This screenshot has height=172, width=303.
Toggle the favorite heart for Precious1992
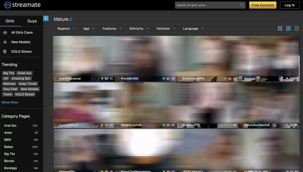[118, 79]
